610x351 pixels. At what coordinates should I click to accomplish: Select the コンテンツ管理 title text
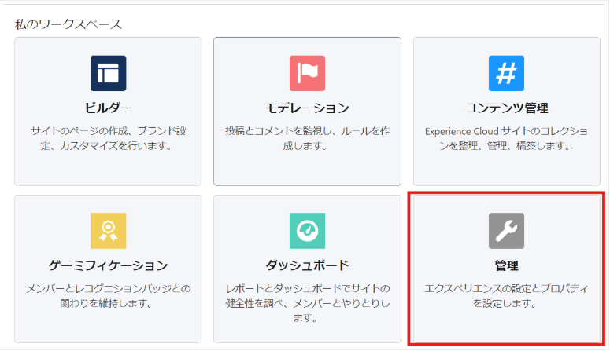pos(506,108)
